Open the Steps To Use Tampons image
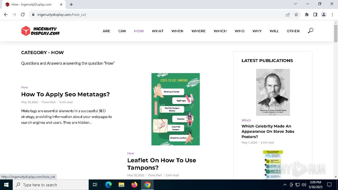Image resolution: width=338 pixels, height=190 pixels. click(176, 109)
